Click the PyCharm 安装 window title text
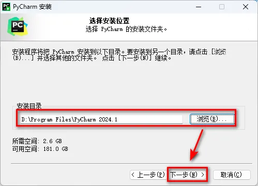Viewport: 258px width, 186px height. tap(33, 7)
